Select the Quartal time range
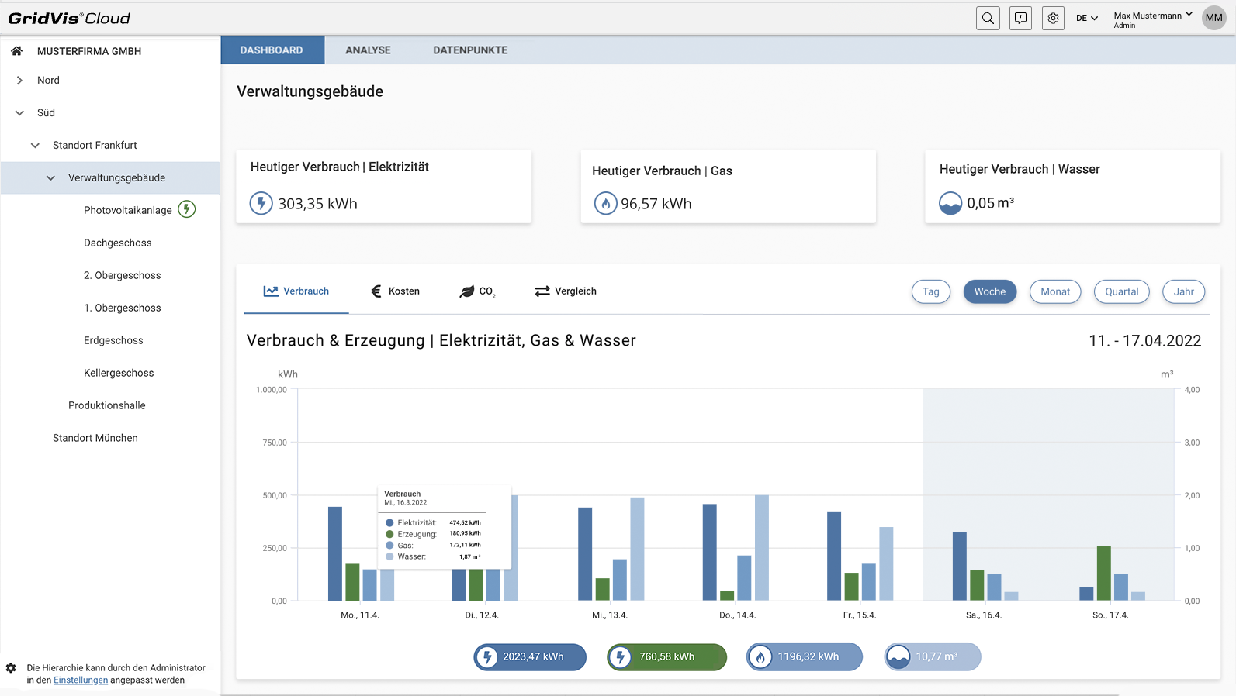Viewport: 1236px width, 696px height. 1122,291
